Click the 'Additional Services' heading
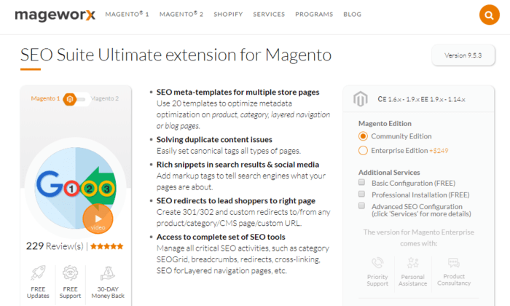This screenshot has width=510, height=306. click(389, 173)
